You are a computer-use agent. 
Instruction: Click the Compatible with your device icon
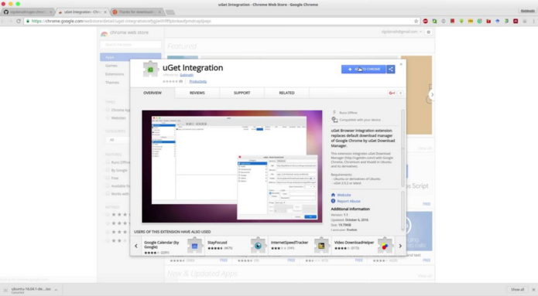point(334,120)
